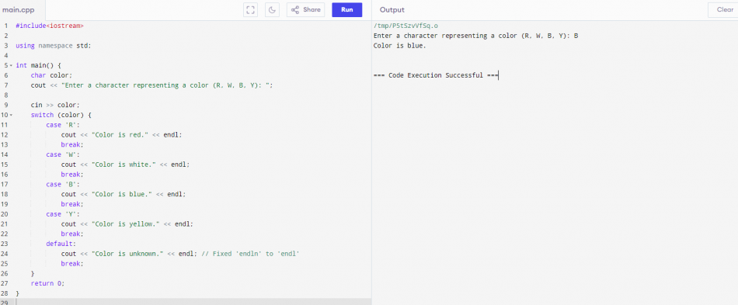The width and height of the screenshot is (738, 305).
Task: Click the case 'B': label
Action: coord(63,184)
